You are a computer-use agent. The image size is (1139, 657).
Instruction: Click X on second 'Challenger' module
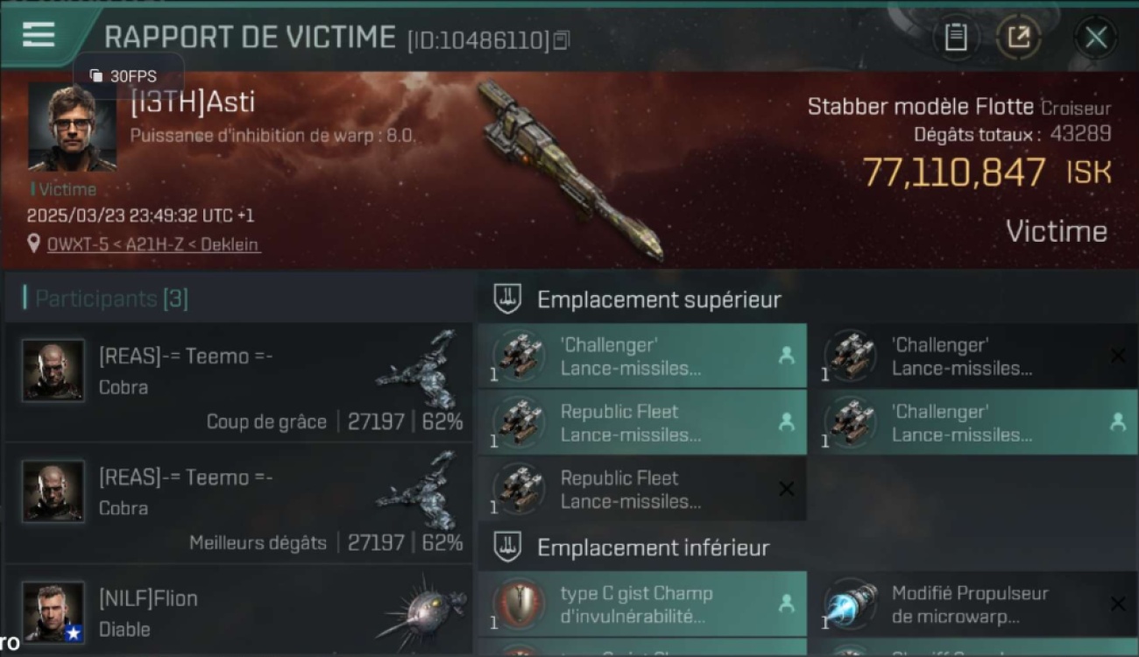[x=1117, y=355]
